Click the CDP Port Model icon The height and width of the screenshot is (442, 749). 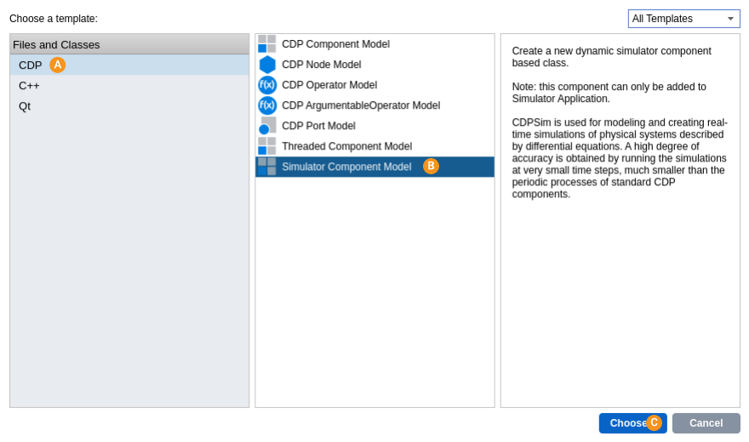pyautogui.click(x=267, y=126)
